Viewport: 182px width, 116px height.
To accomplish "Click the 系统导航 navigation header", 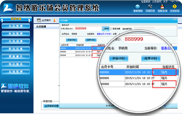I will [x=16, y=19].
